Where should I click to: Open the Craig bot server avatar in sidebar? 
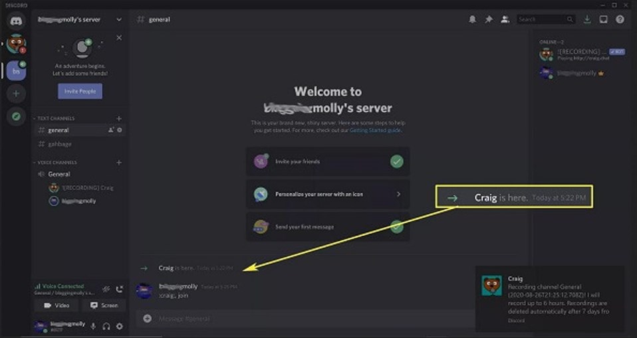pos(16,43)
